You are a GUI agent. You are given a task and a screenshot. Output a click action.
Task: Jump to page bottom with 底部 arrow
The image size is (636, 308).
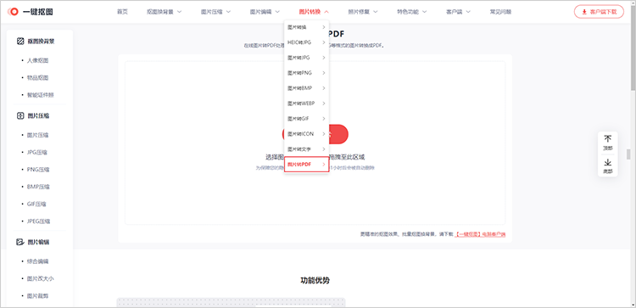click(608, 166)
